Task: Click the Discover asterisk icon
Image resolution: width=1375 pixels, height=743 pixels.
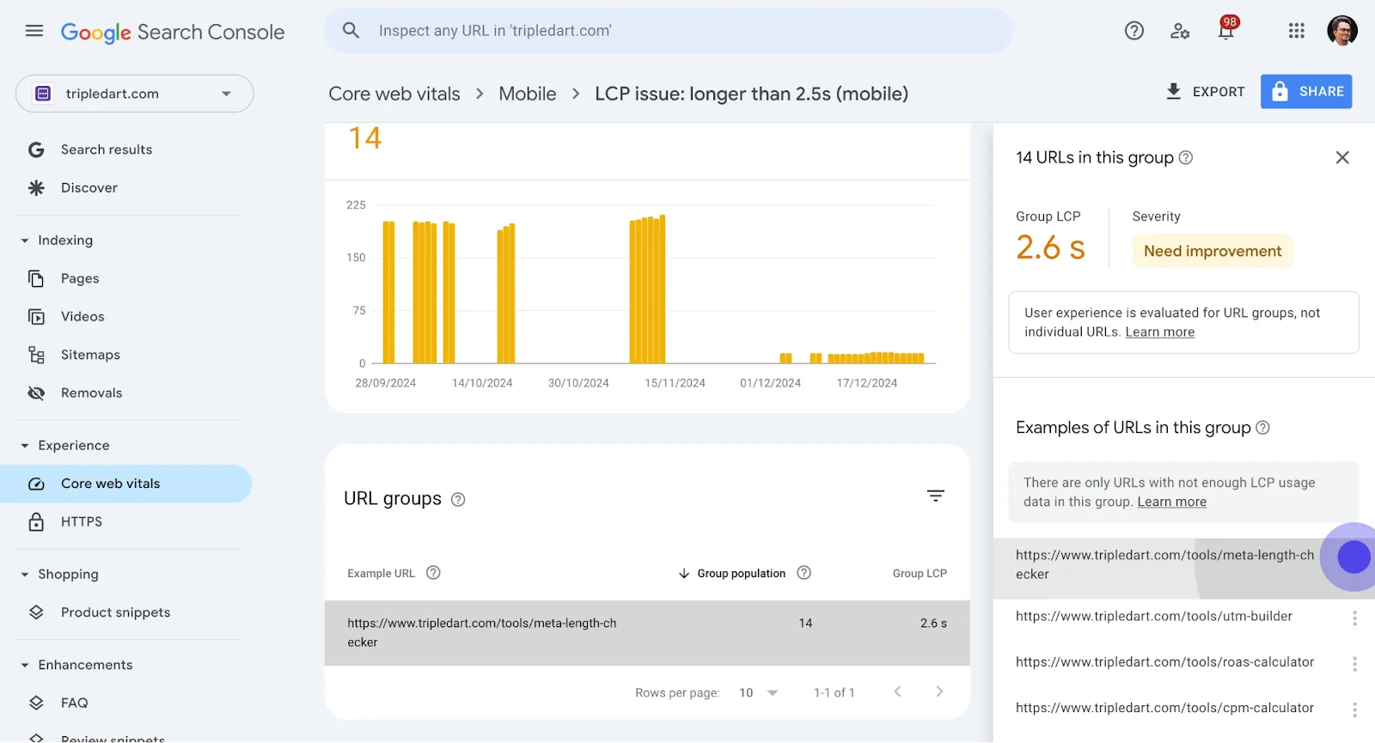Action: [36, 188]
